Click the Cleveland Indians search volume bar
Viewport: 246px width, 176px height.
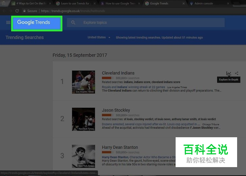click(108, 78)
